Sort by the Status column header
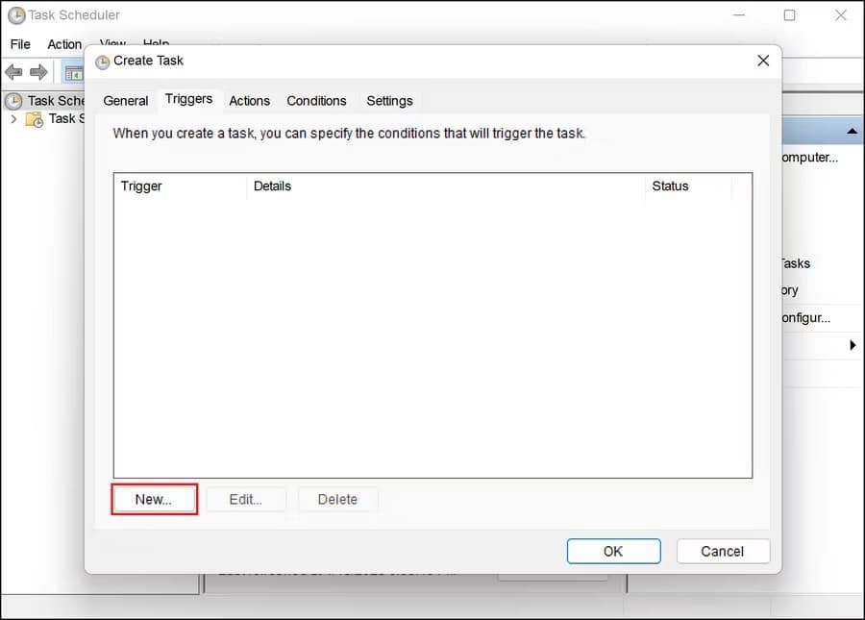 tap(688, 186)
